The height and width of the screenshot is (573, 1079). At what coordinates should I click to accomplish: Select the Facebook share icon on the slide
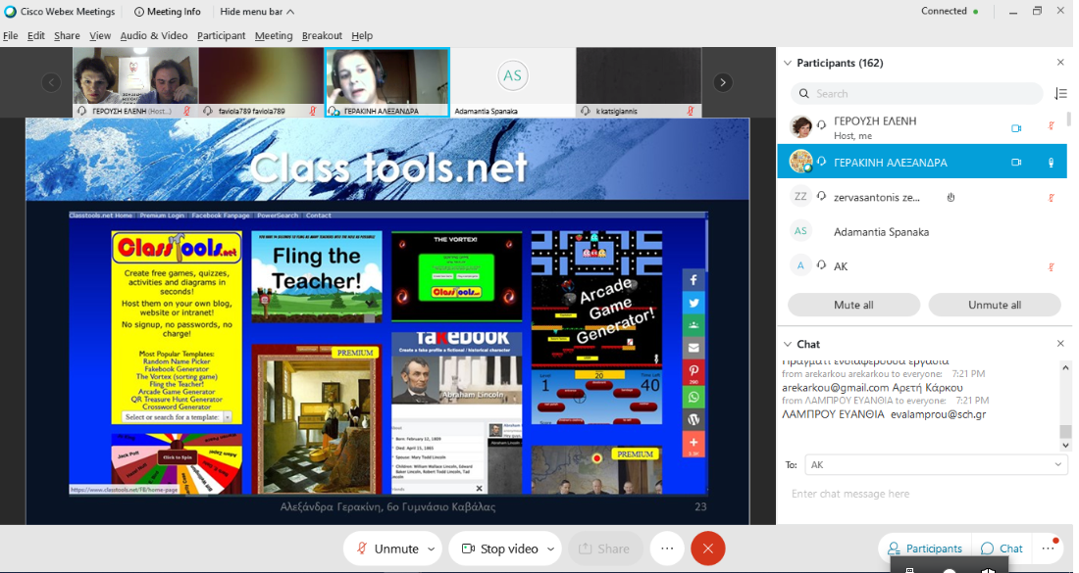click(x=694, y=279)
